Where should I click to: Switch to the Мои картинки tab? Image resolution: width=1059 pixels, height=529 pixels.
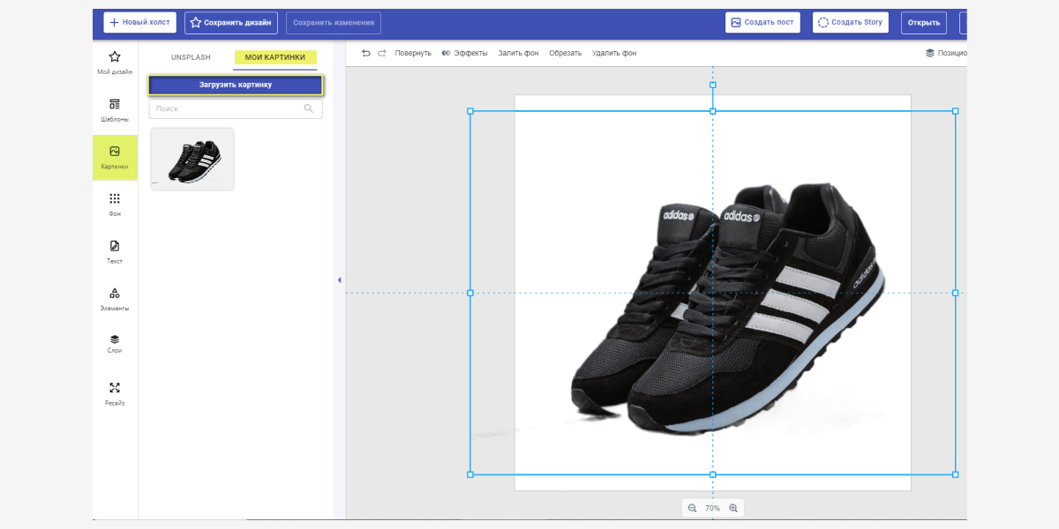[x=275, y=57]
